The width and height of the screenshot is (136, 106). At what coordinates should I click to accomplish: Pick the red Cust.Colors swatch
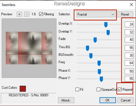[x=23, y=89]
